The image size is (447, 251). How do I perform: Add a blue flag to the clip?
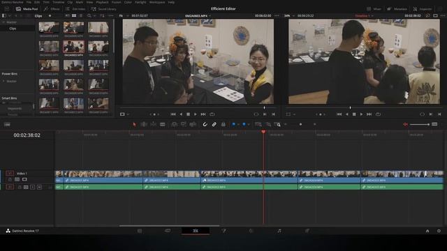tap(233, 124)
